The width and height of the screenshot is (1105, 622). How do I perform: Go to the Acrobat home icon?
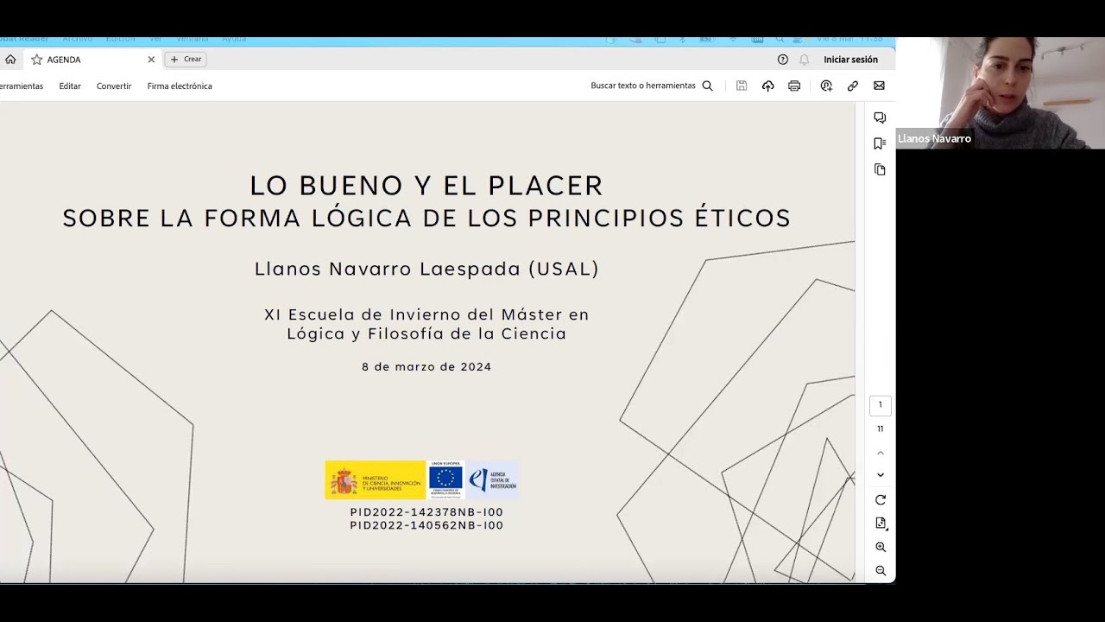point(10,60)
